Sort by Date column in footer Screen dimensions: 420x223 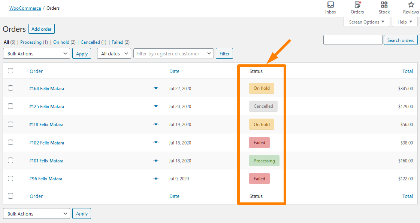[x=174, y=196]
